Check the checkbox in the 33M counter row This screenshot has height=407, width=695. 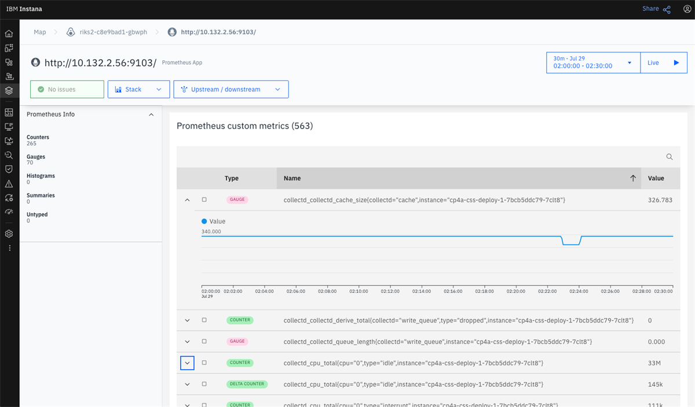point(204,363)
